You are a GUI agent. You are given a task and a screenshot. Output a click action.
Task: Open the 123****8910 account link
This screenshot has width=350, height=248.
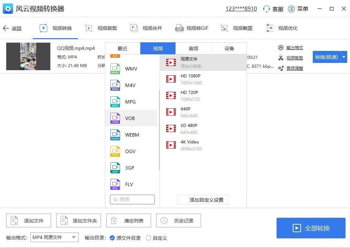[241, 9]
